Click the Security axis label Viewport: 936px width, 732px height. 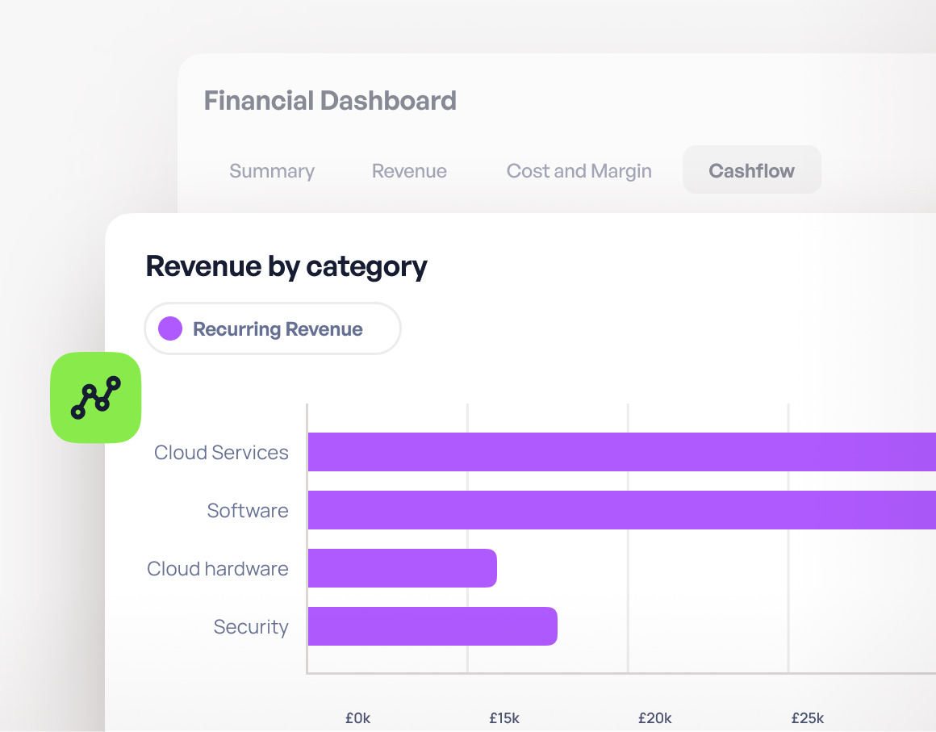251,627
